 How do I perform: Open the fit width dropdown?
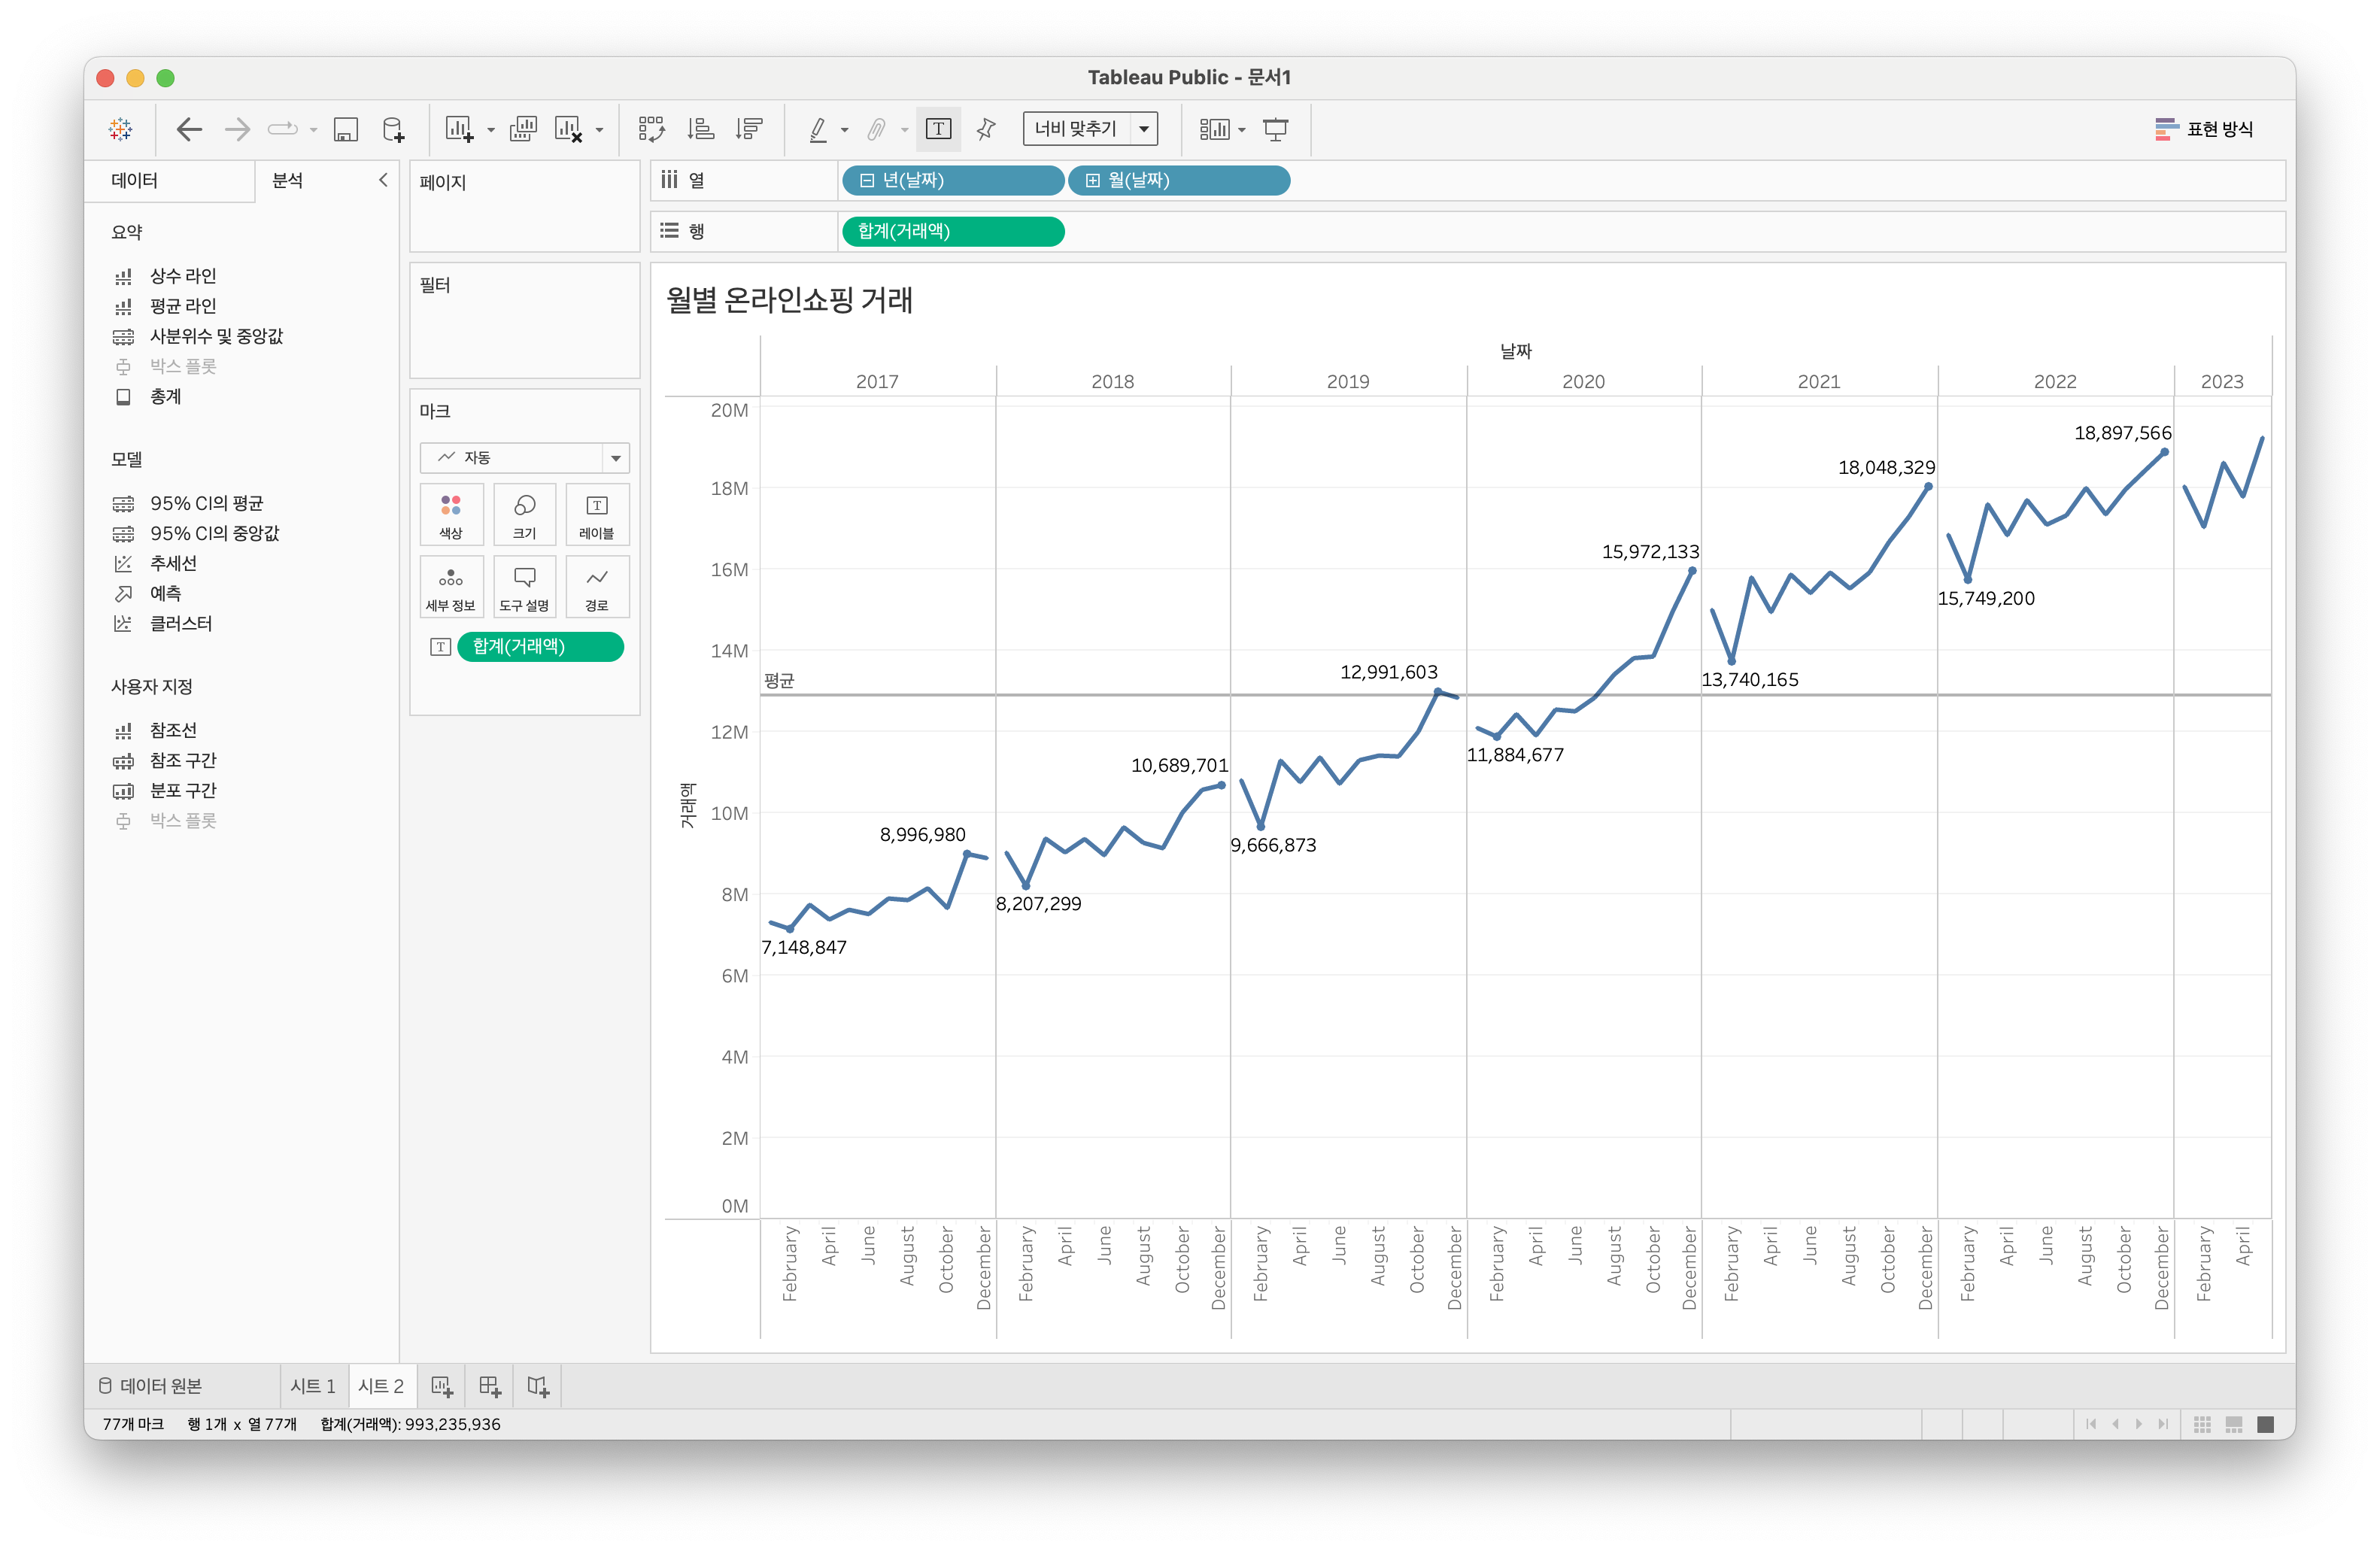[1089, 129]
